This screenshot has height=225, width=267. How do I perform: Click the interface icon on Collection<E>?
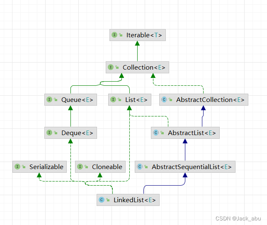(111, 67)
